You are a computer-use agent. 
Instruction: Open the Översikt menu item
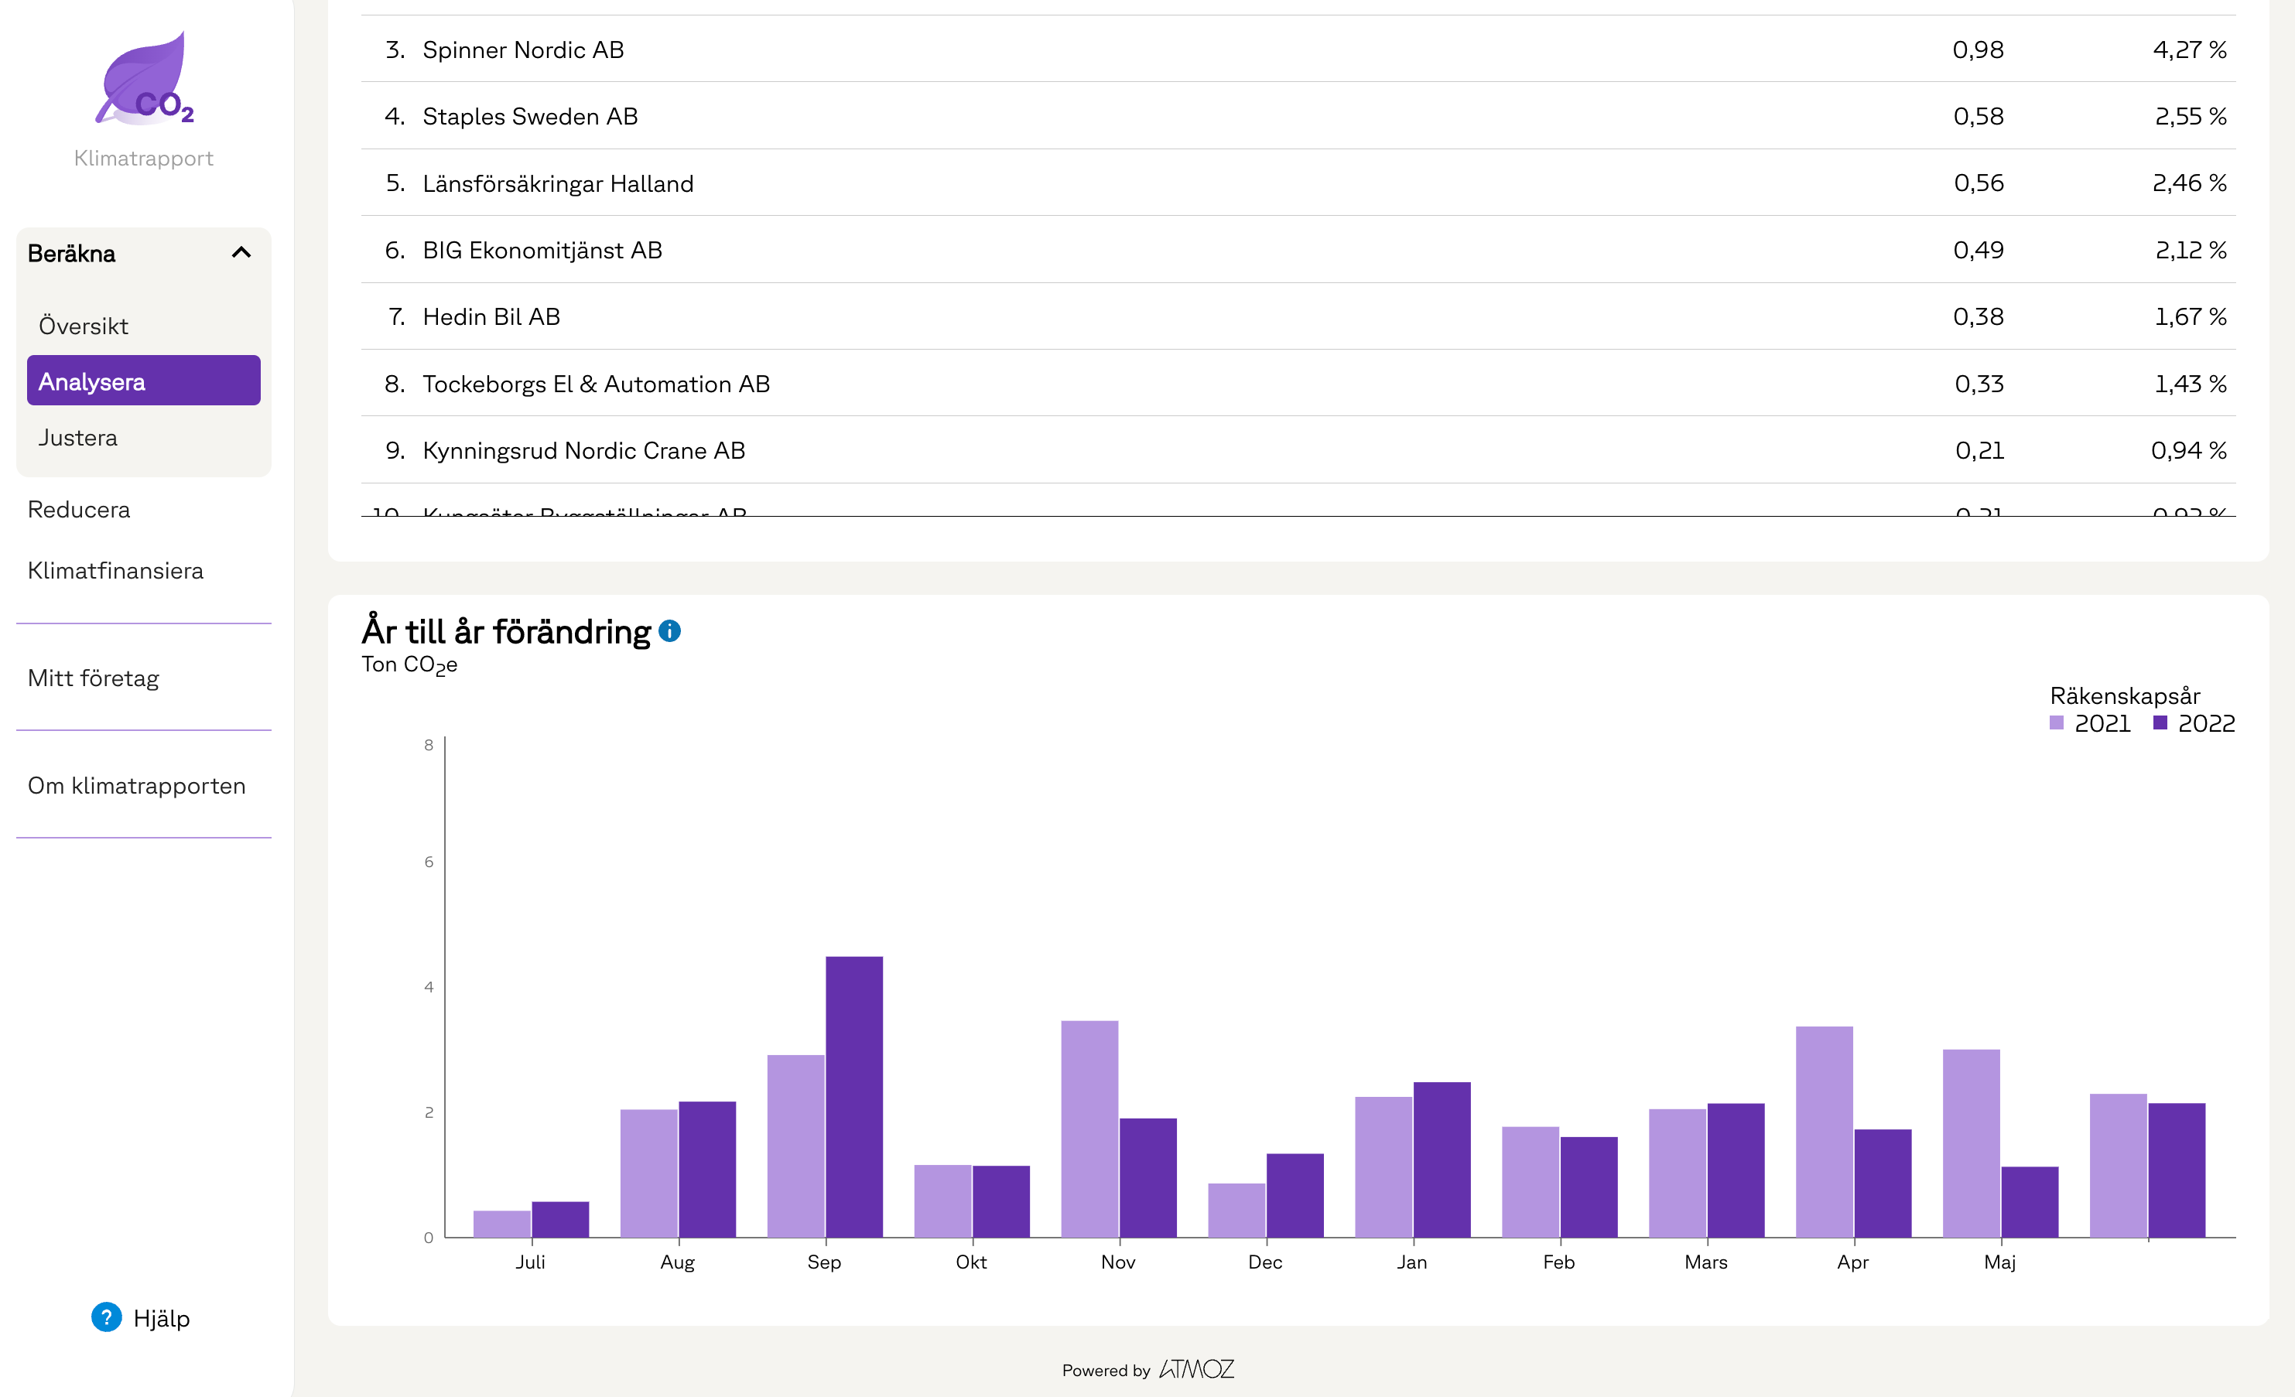[84, 326]
